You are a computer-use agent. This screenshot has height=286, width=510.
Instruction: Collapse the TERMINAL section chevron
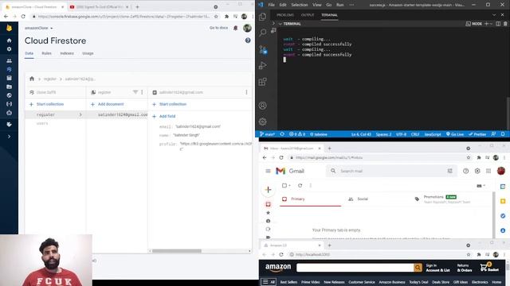tap(280, 24)
